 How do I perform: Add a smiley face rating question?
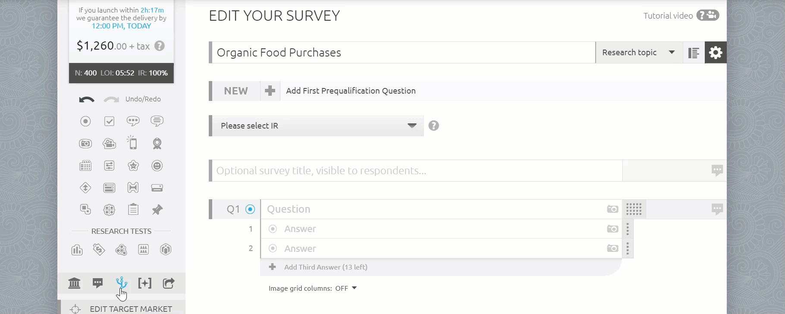pyautogui.click(x=157, y=166)
